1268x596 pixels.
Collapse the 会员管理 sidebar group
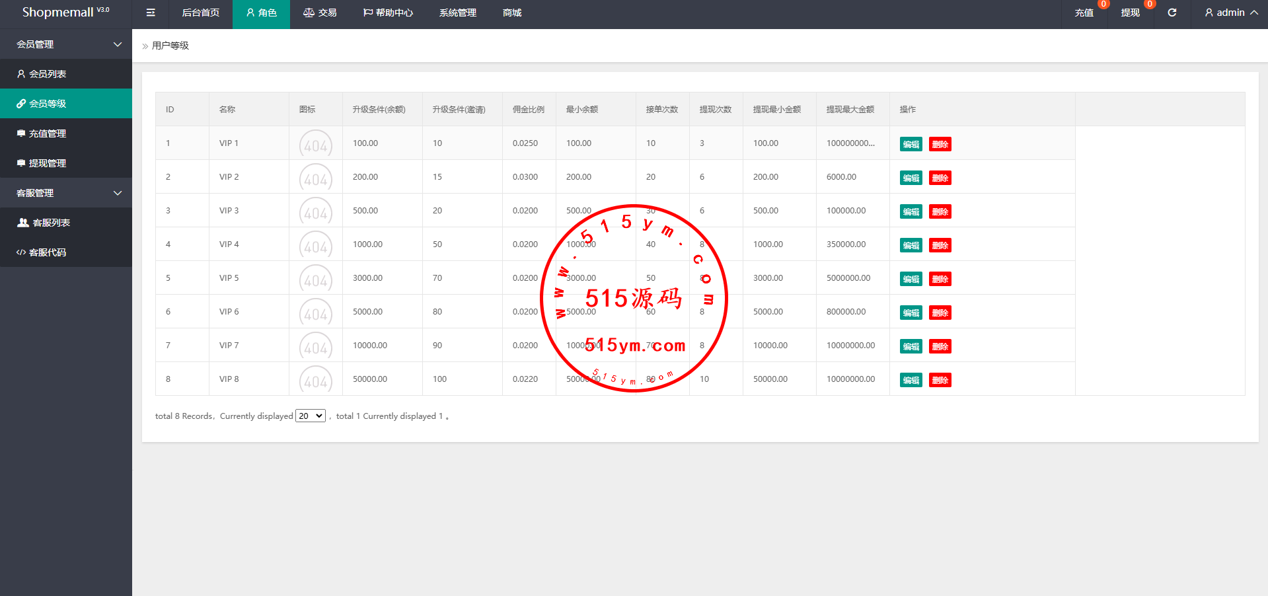(x=66, y=44)
